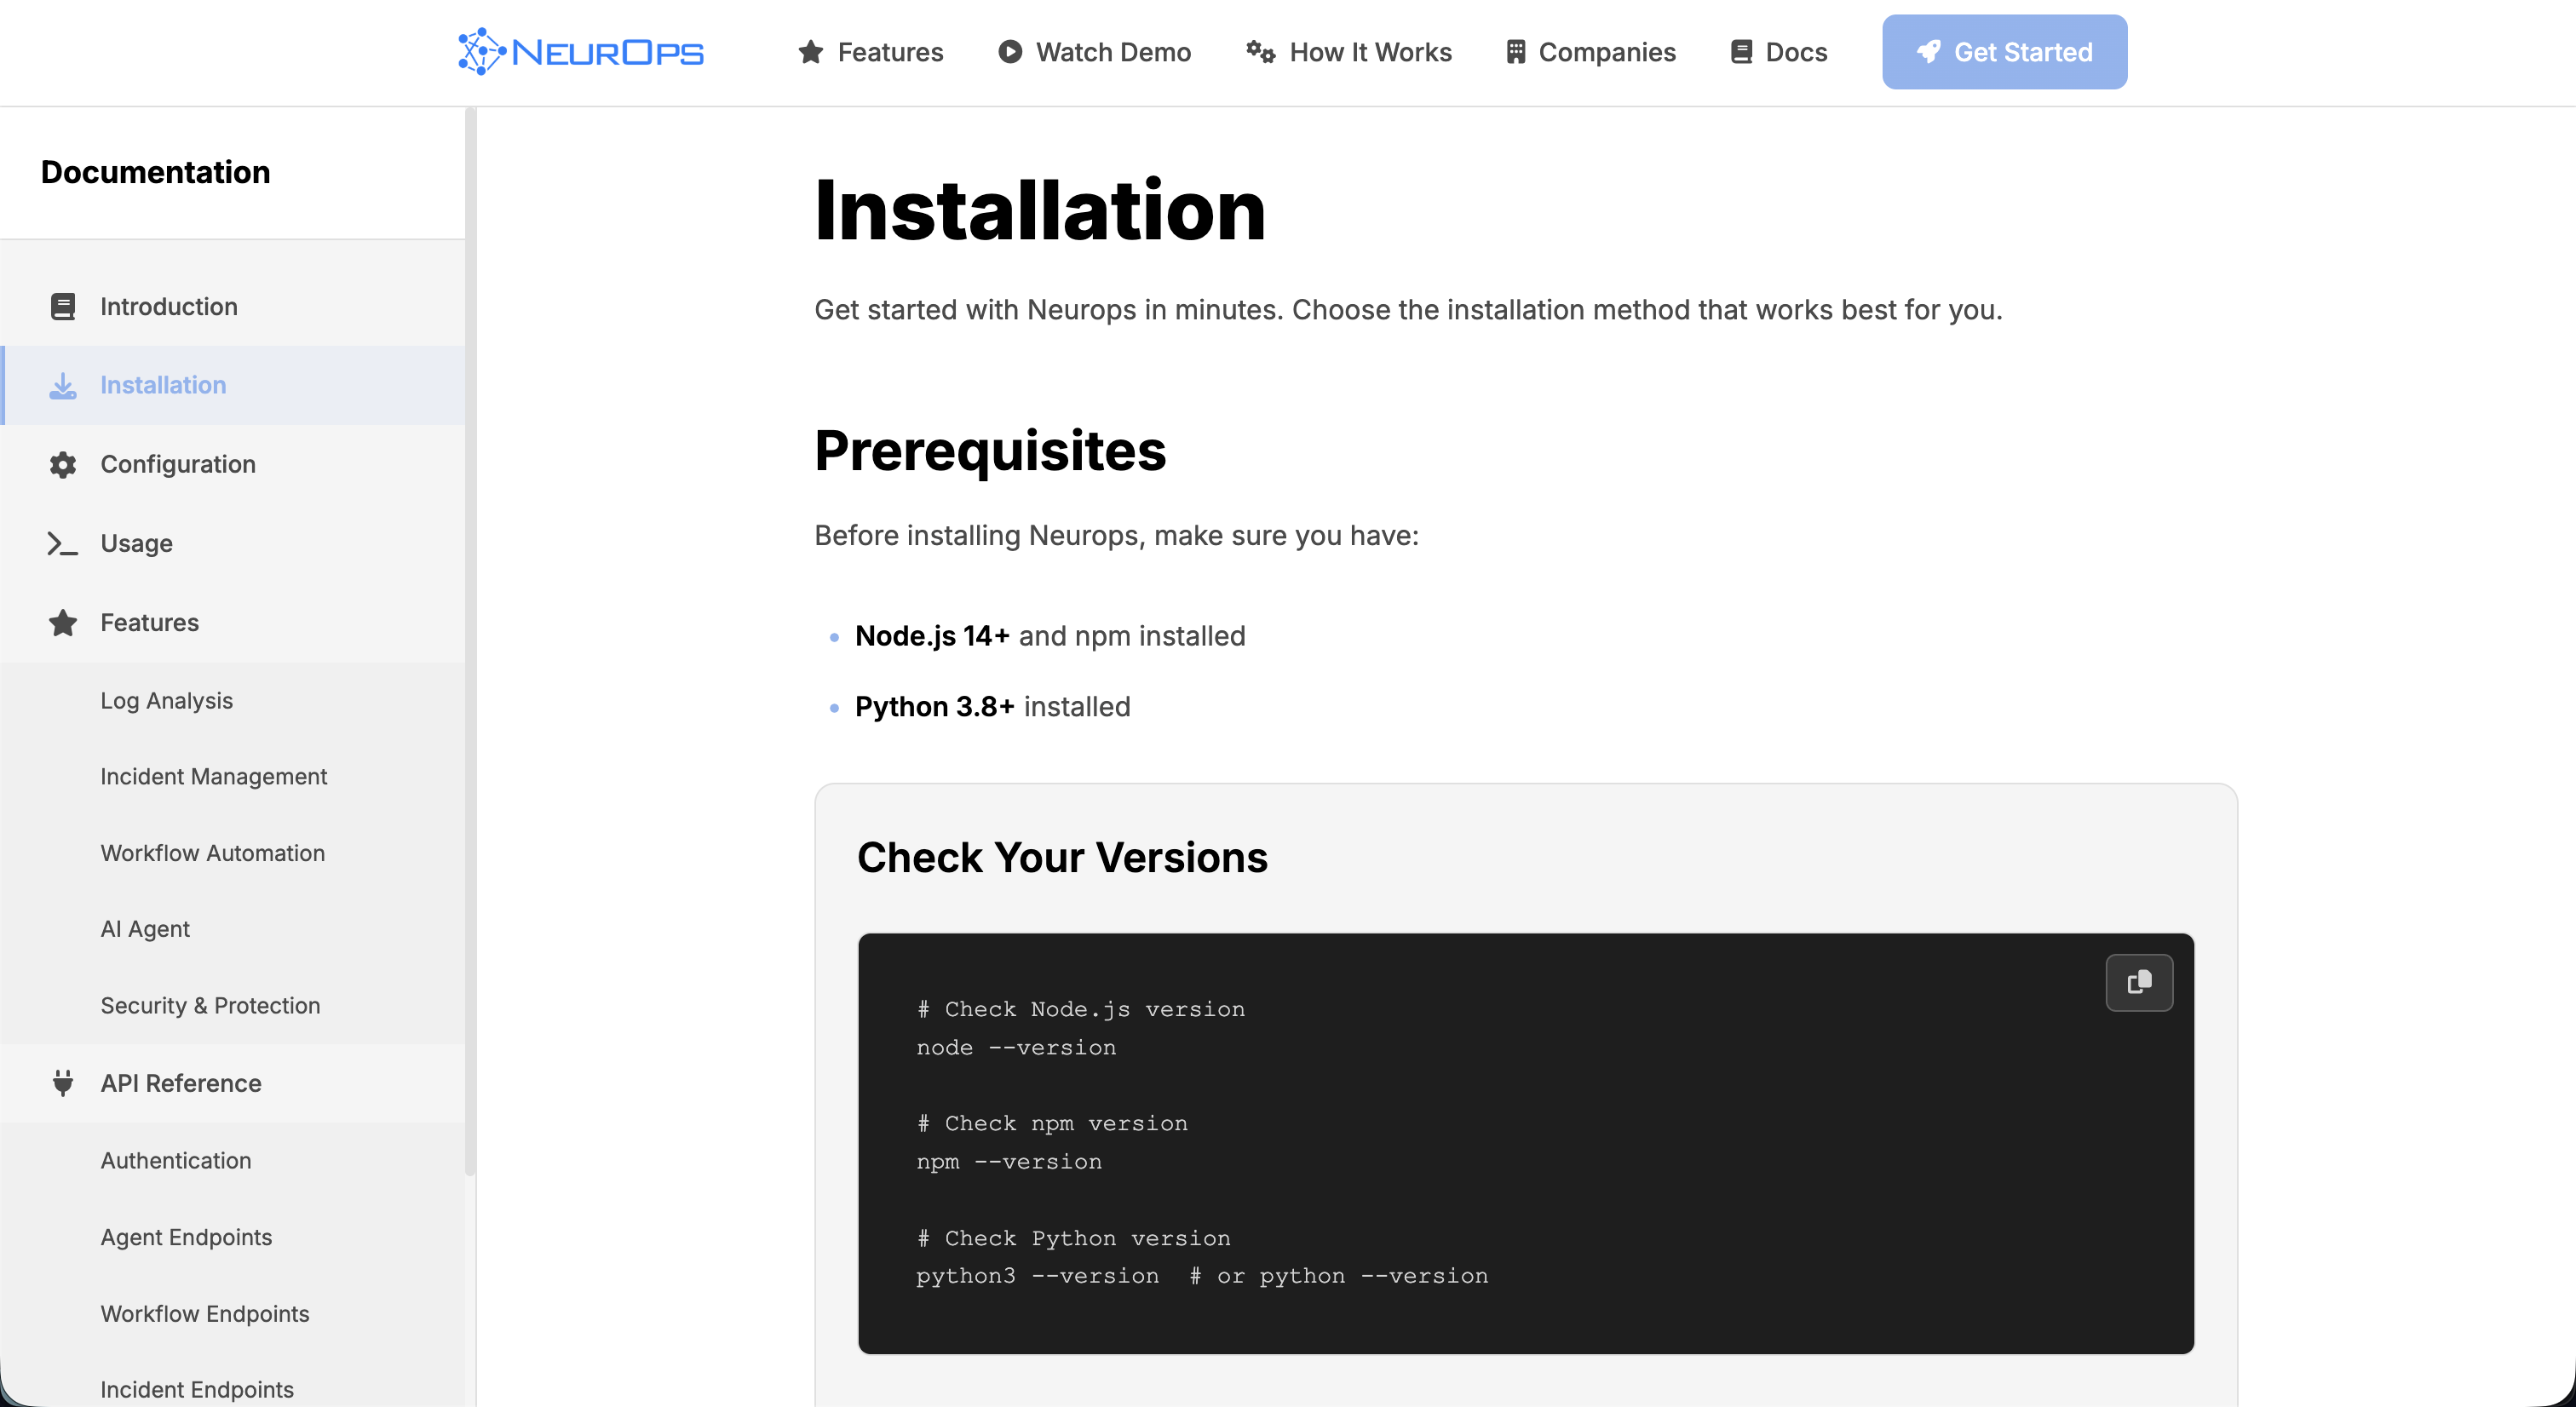Open Log Analysis documentation page

(166, 701)
